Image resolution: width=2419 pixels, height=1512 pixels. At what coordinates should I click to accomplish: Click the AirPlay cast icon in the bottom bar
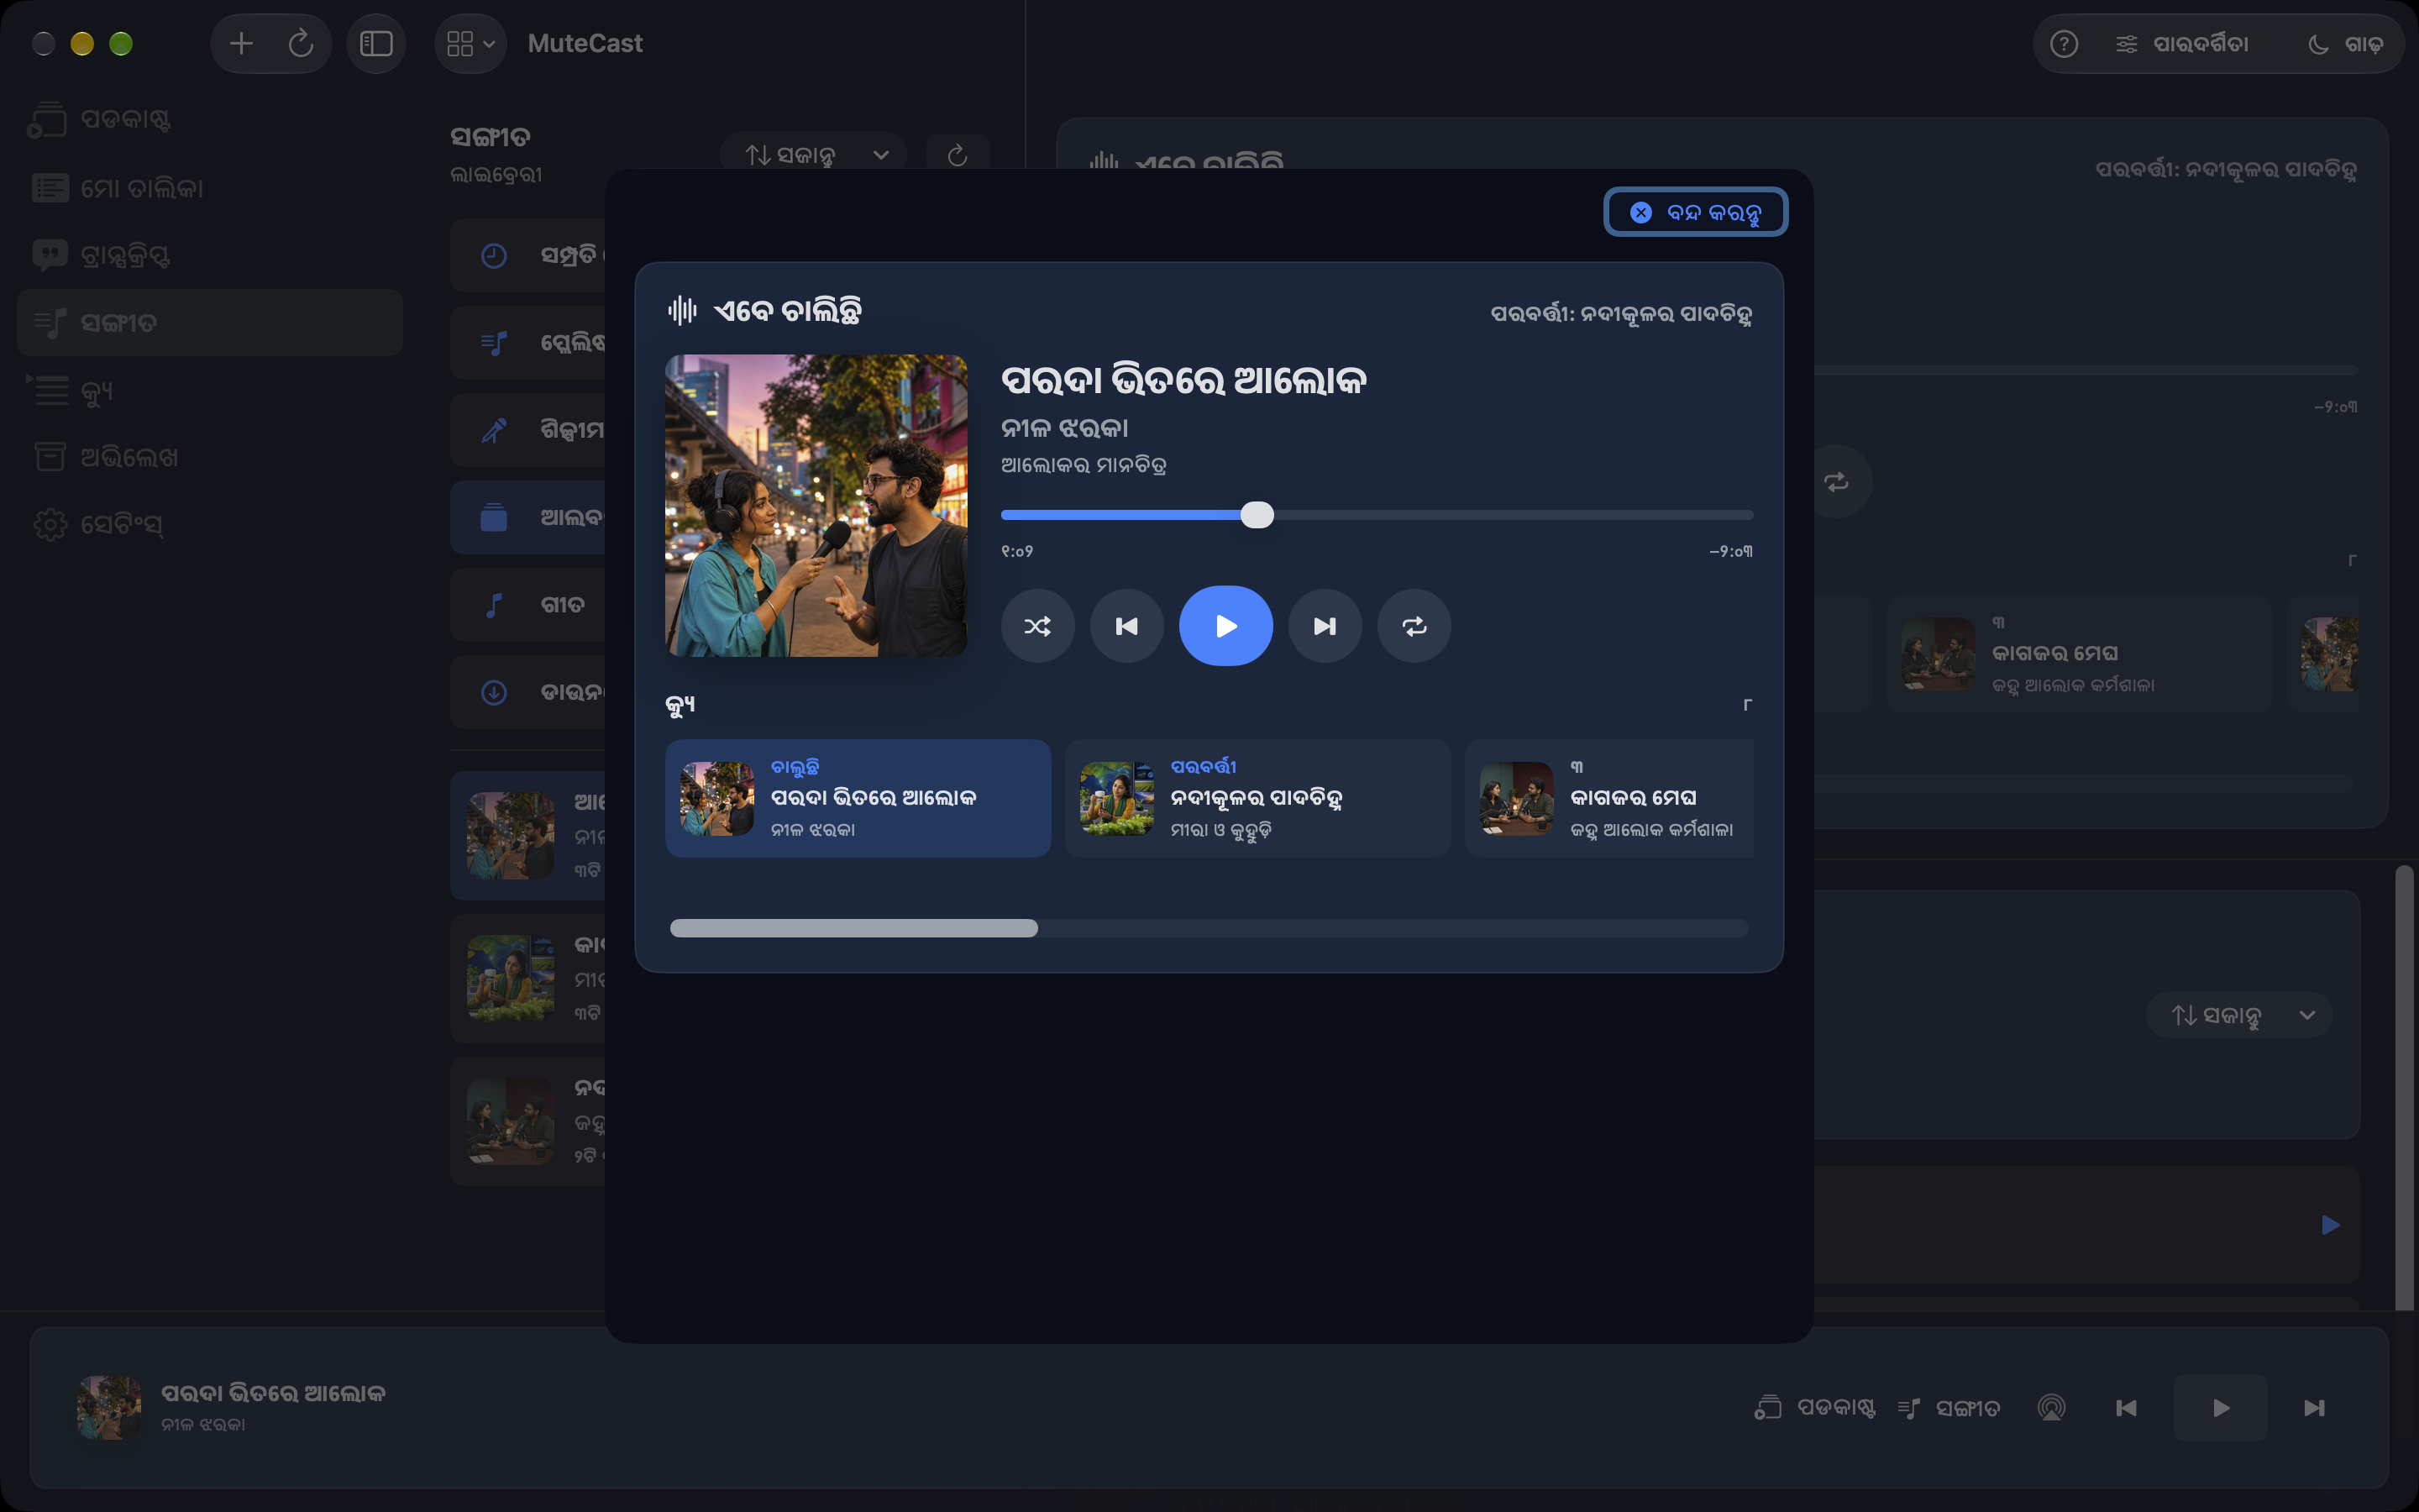(x=2050, y=1408)
